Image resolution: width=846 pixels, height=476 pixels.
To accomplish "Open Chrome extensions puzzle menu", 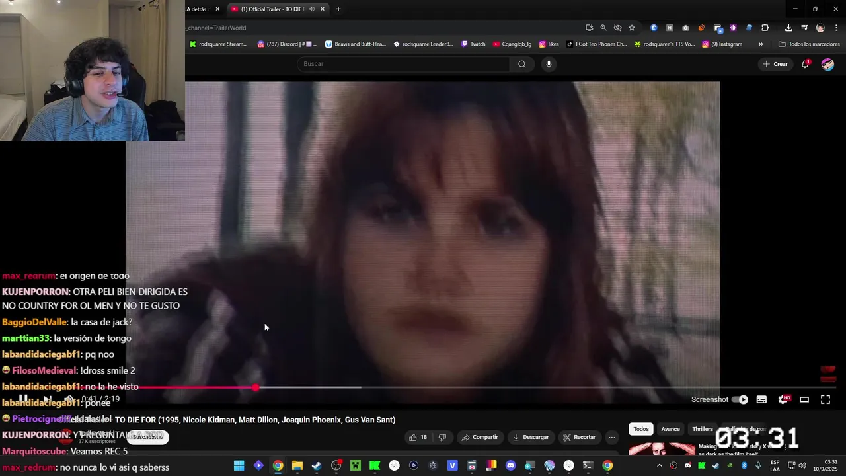I will click(x=765, y=28).
